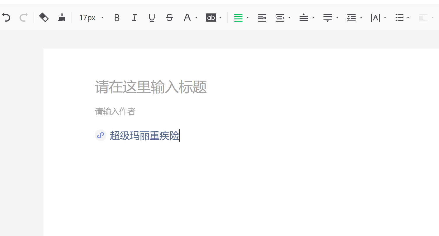
Task: Toggle strikethrough formatting
Action: pyautogui.click(x=169, y=18)
